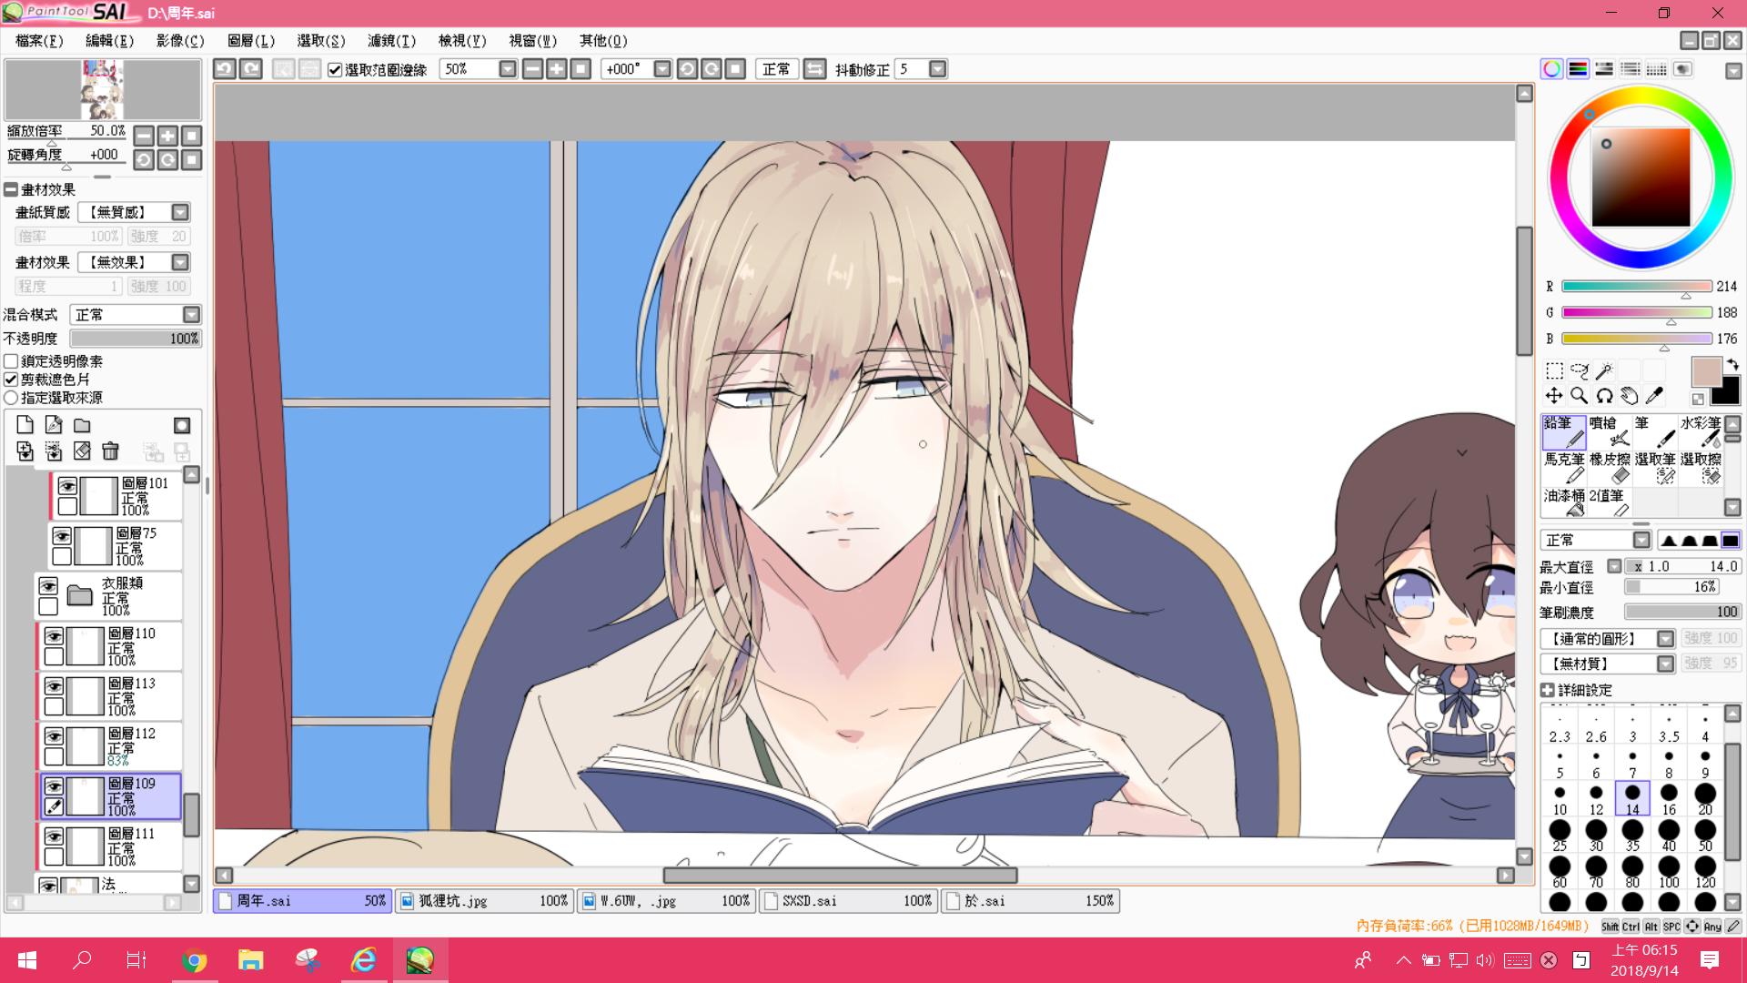
Task: Open File Explorer from the taskbar
Action: 250,960
